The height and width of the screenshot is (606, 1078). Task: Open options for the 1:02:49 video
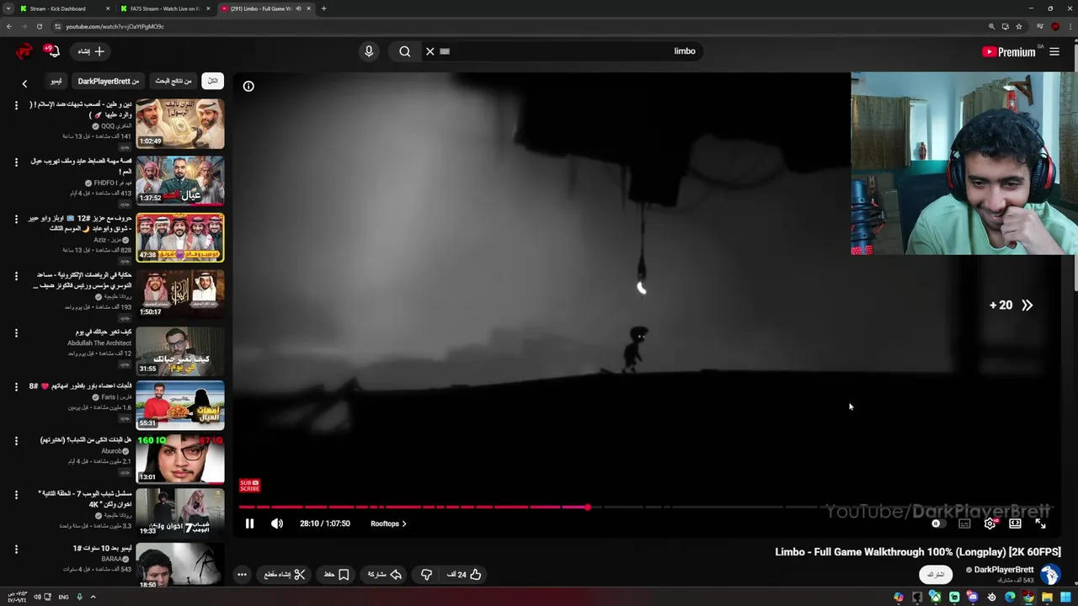16,104
